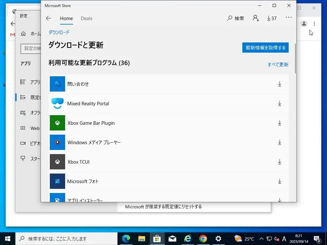Viewport: 327px width, 245px height.
Task: Select 既定 default apps icon in Settings
Action: pos(23,97)
